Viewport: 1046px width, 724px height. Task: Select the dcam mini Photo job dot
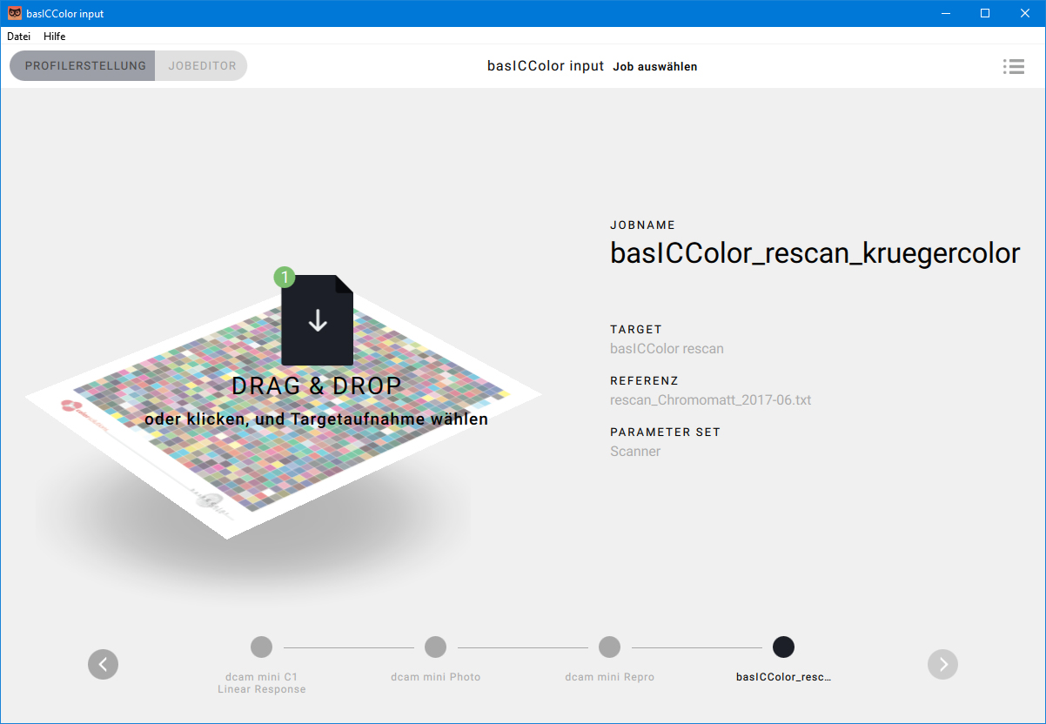coord(435,647)
